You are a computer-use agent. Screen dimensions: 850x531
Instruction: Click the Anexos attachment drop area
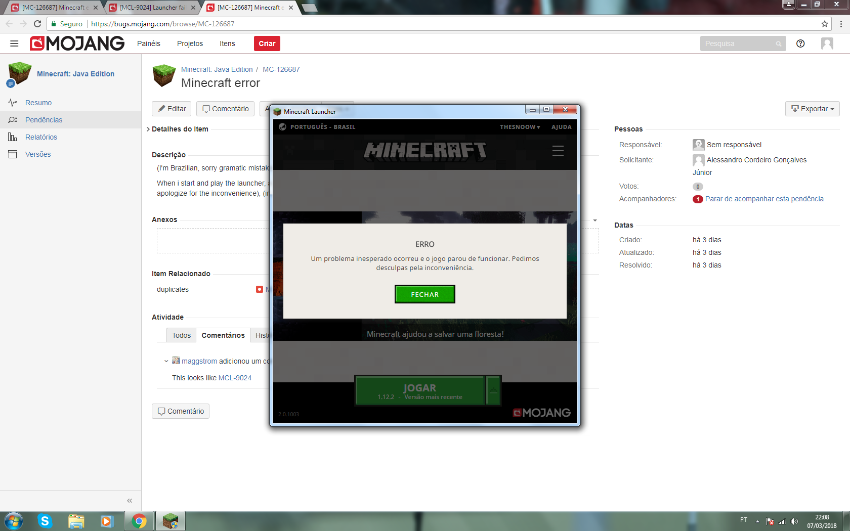(x=377, y=241)
